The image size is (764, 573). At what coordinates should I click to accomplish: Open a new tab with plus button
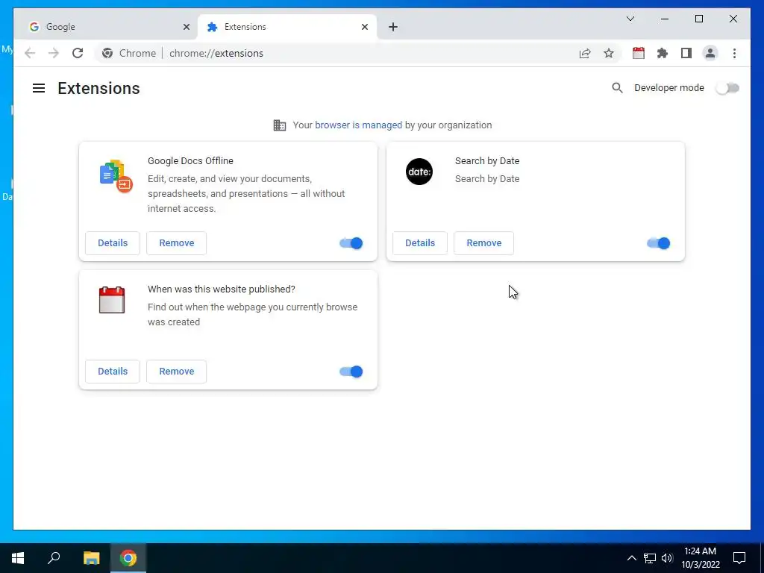click(393, 28)
